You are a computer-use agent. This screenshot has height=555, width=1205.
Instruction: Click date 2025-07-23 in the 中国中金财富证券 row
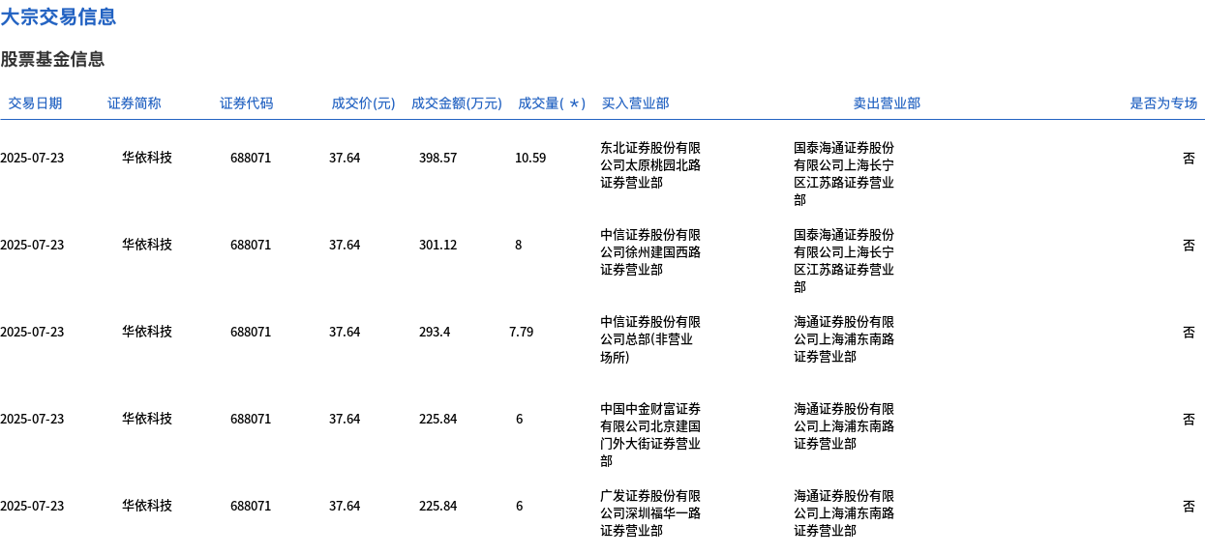[32, 419]
